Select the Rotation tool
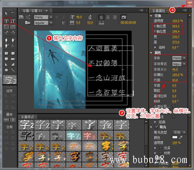 click(13, 13)
